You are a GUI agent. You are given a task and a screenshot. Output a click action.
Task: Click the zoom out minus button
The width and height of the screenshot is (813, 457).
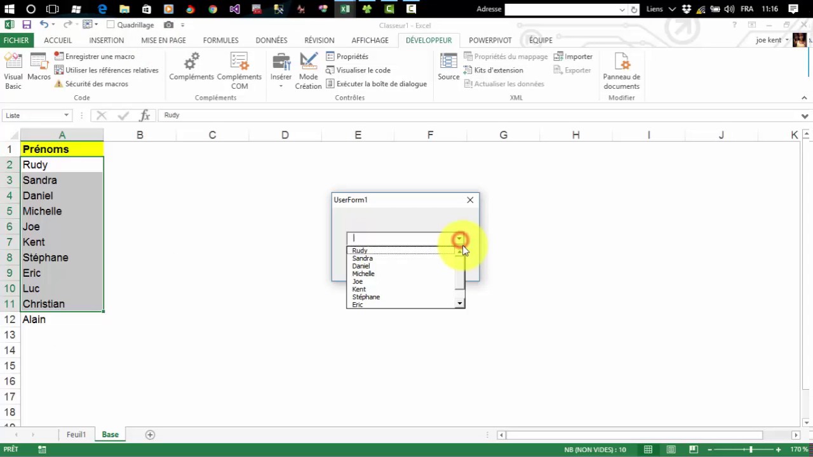[x=711, y=449]
